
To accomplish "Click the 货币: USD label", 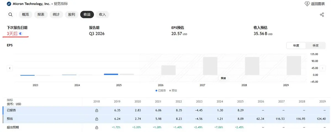I will click(14, 104).
